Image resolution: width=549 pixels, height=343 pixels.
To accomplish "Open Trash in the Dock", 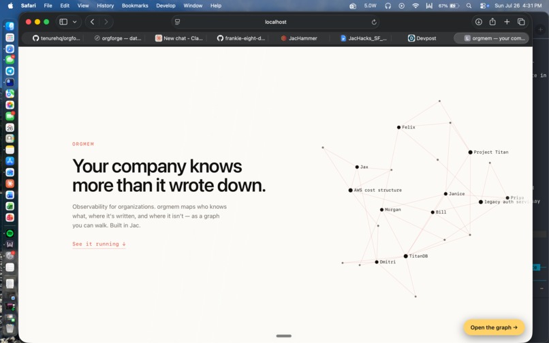I will coord(10,328).
